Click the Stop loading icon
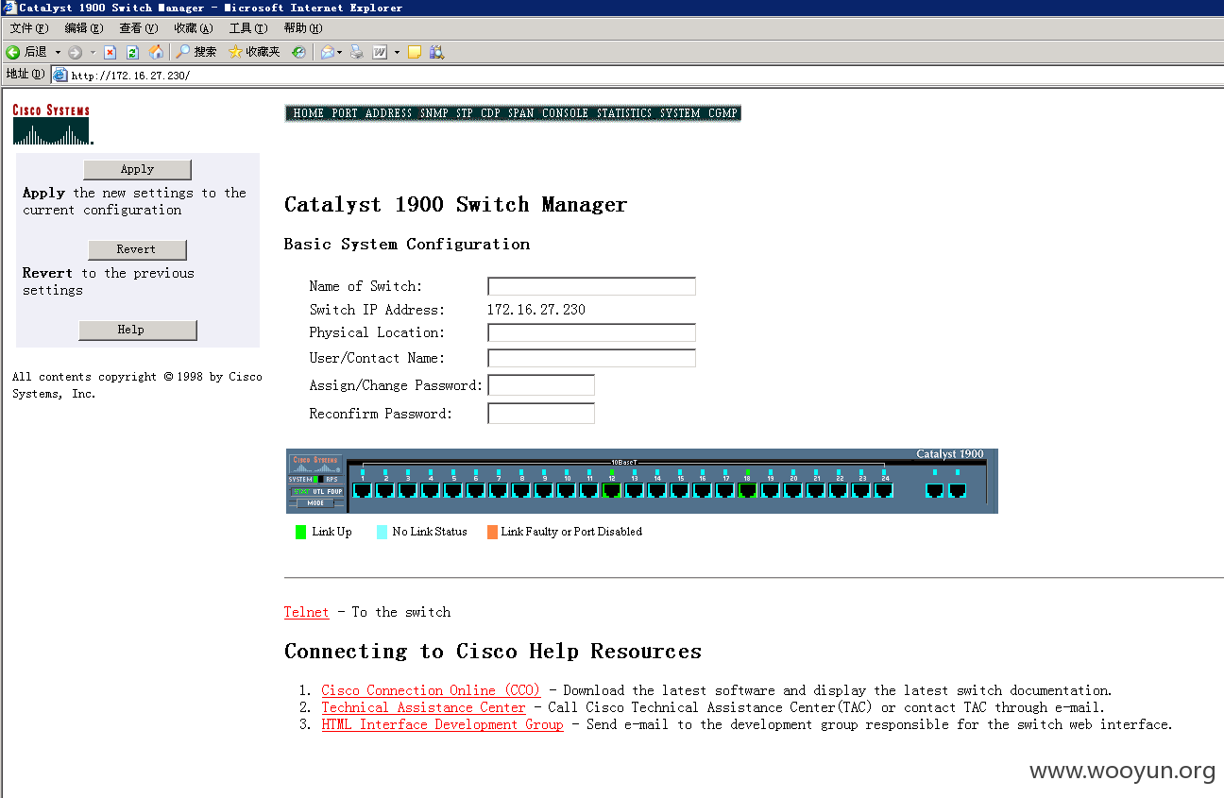 [110, 52]
